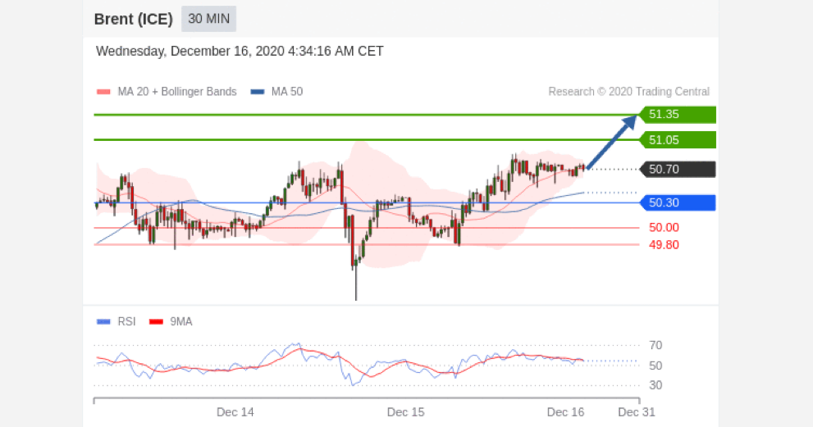Click the Dec 31 axis date label
813x427 pixels.
click(637, 412)
